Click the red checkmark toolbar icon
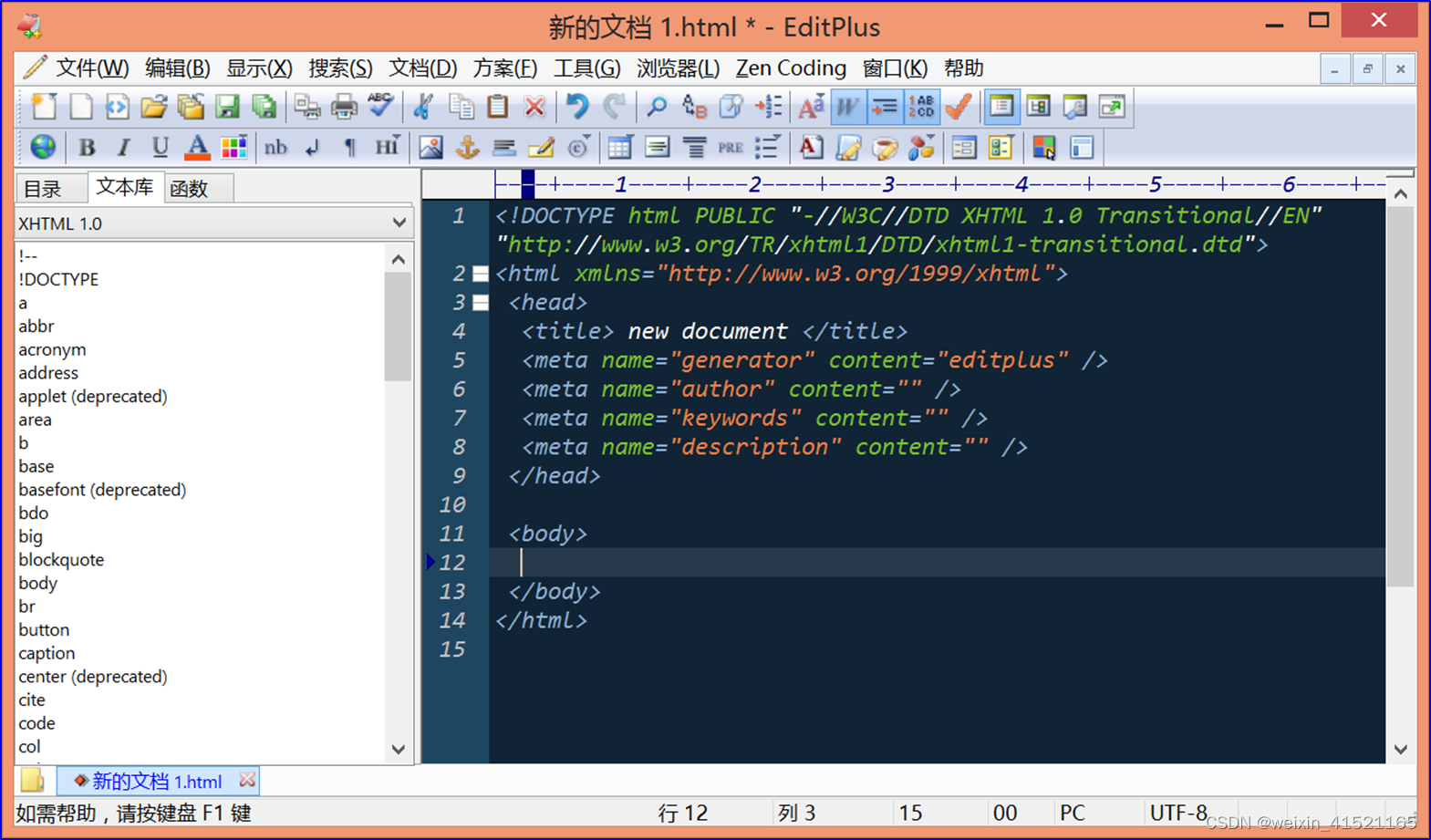The image size is (1431, 840). click(x=958, y=107)
